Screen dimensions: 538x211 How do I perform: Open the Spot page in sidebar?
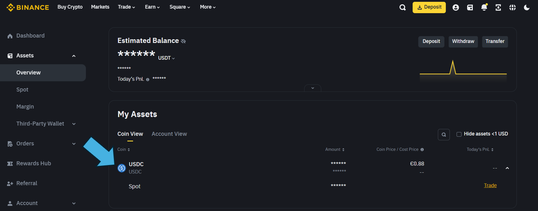pyautogui.click(x=23, y=90)
